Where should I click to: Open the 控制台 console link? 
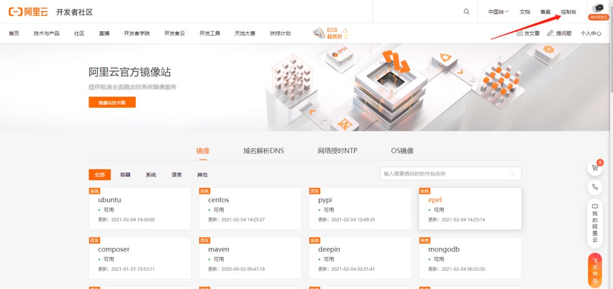point(568,12)
